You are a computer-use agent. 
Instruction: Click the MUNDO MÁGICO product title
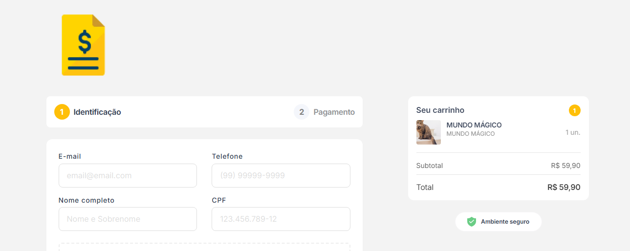point(474,125)
